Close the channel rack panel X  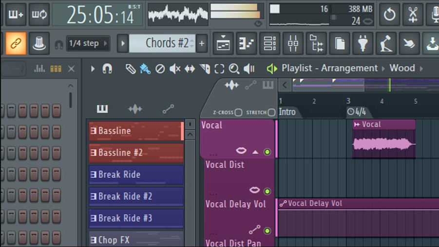pos(72,69)
